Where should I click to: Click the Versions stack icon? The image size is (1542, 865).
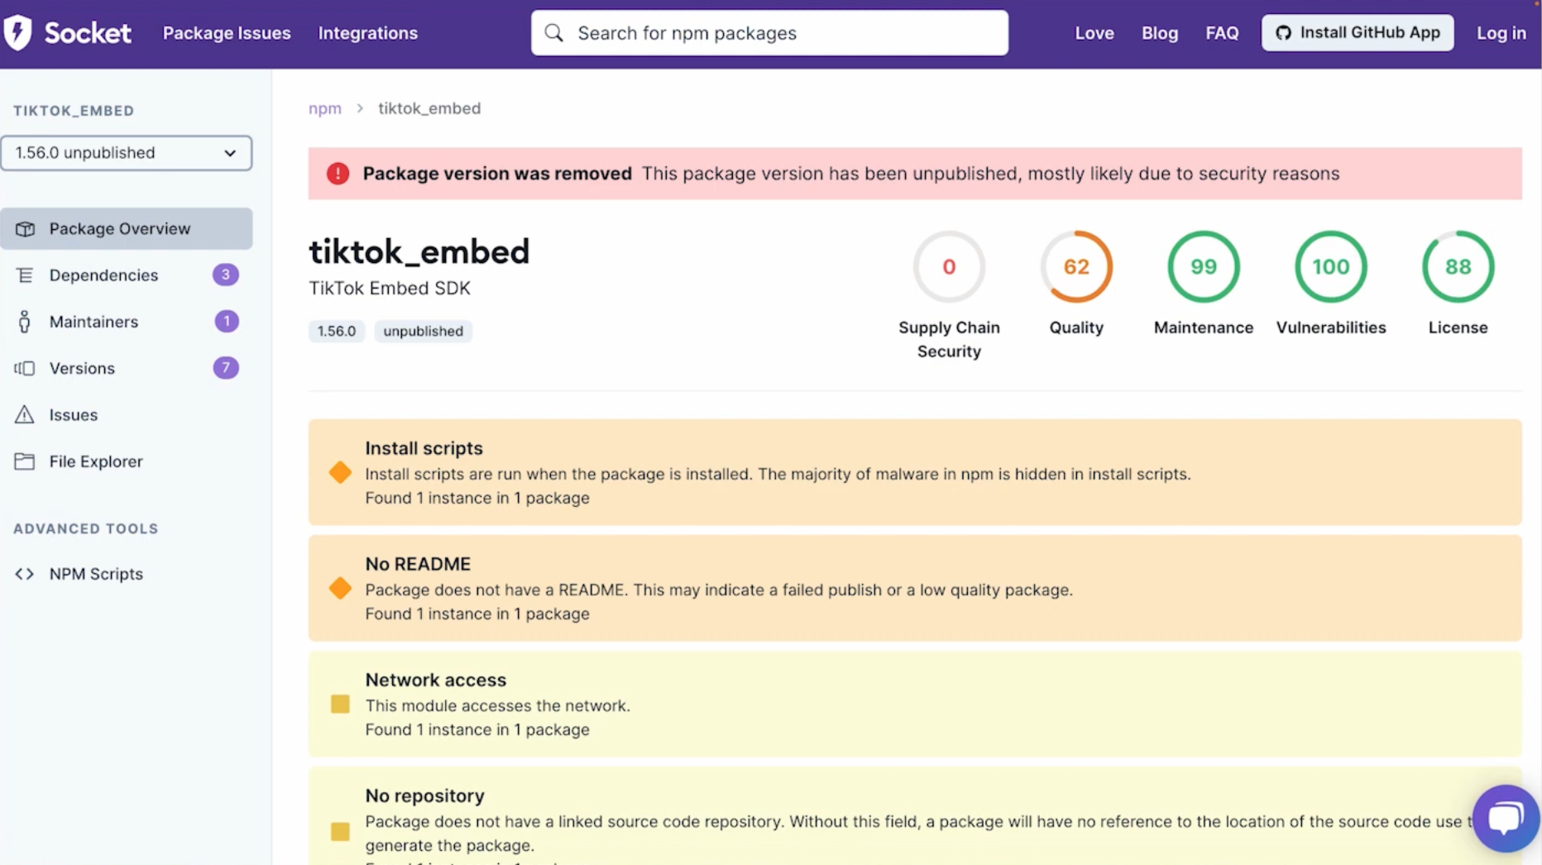click(x=25, y=368)
